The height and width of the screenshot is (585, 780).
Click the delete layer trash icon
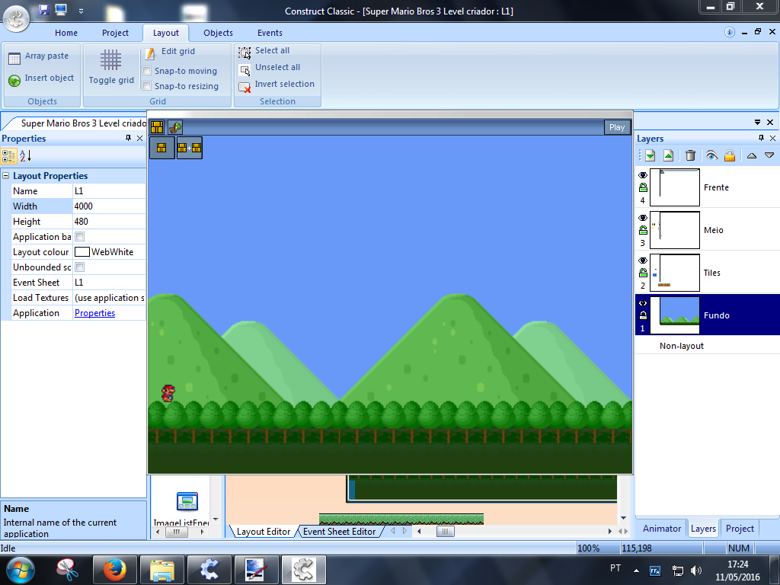[690, 155]
